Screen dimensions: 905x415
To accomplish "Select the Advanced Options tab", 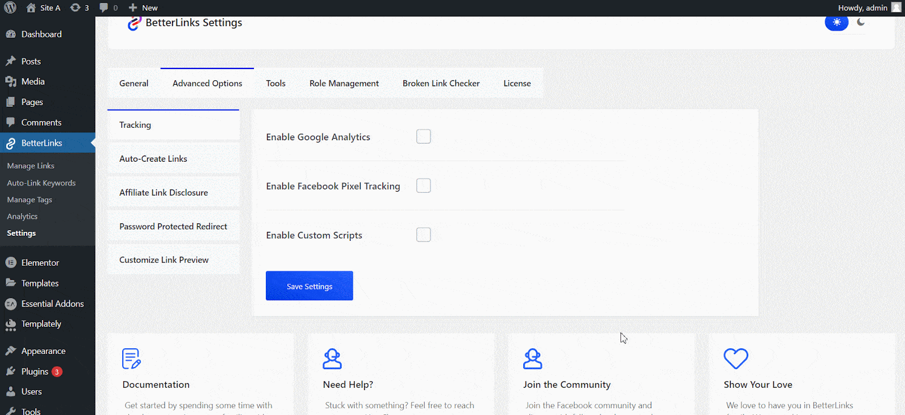I will click(x=208, y=83).
